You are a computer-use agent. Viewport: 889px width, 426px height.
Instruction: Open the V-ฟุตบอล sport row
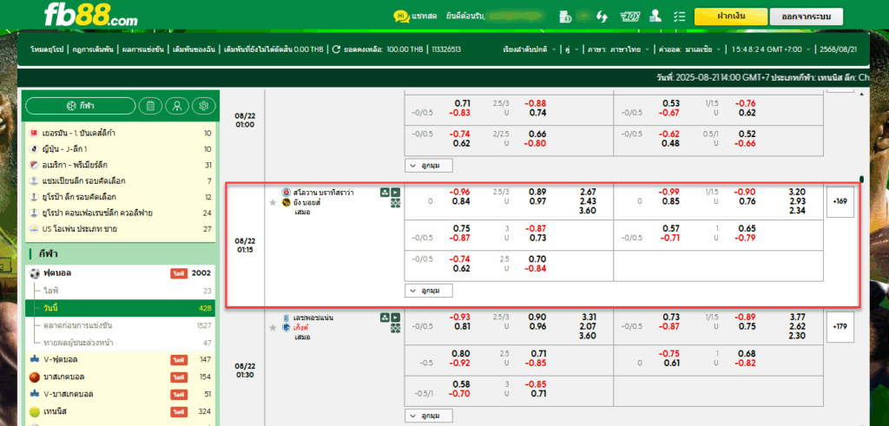click(x=121, y=360)
